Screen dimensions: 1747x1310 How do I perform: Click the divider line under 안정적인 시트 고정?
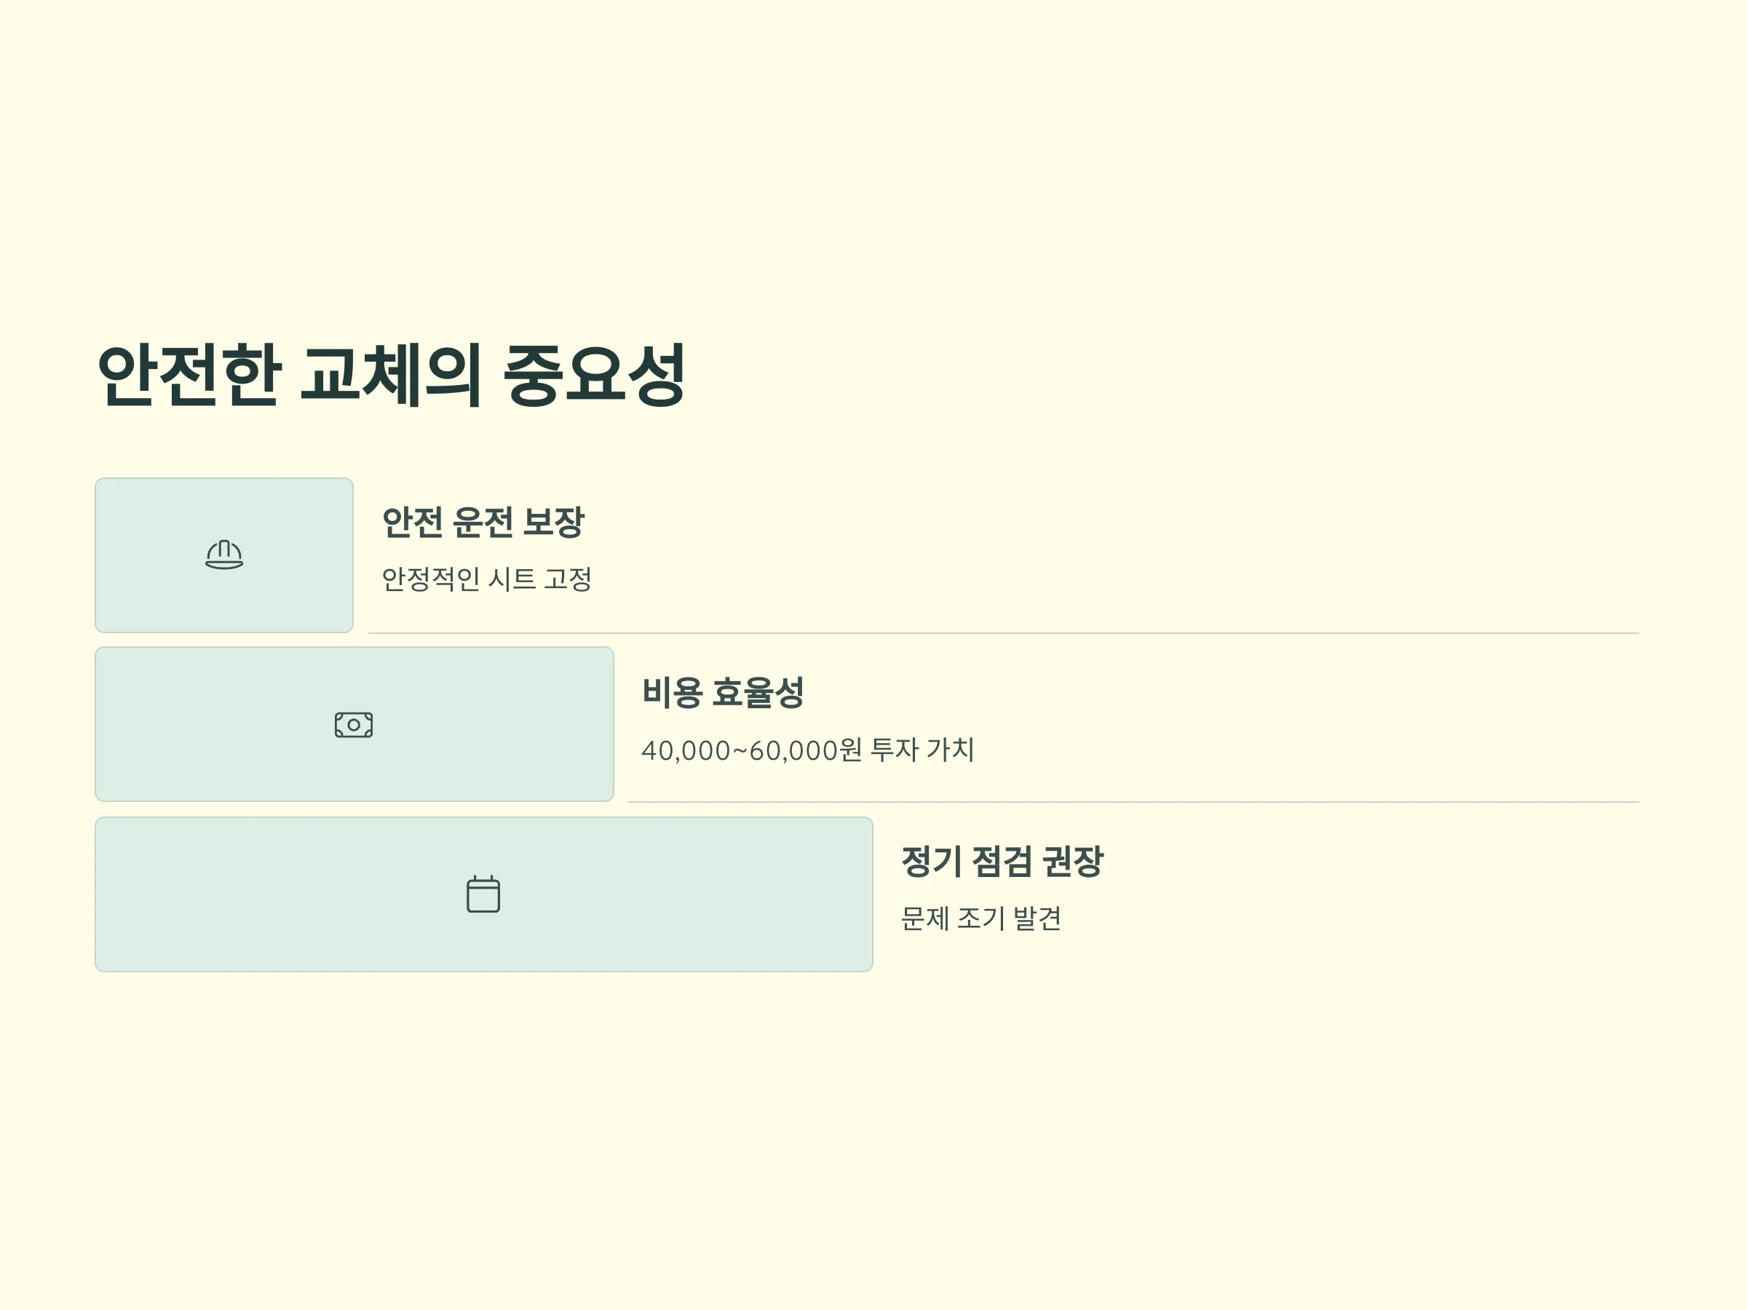(x=1004, y=633)
